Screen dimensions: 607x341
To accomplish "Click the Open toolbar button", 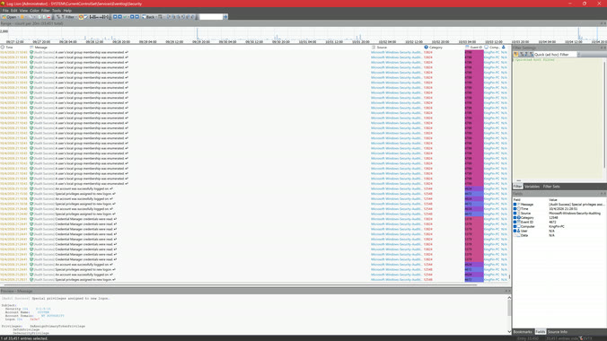I will click(x=9, y=17).
